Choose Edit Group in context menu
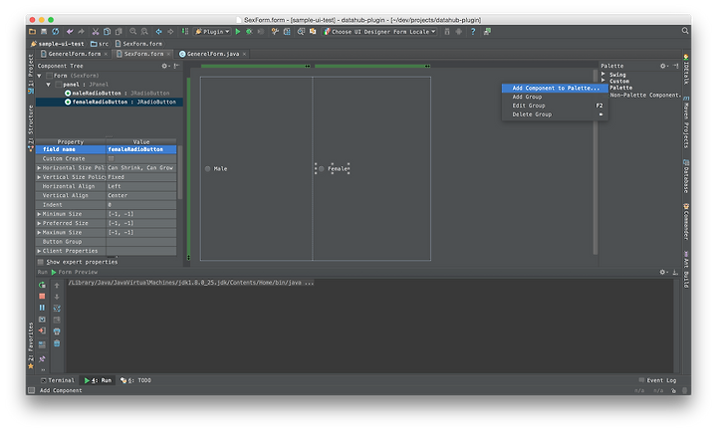This screenshot has width=717, height=432. (555, 106)
